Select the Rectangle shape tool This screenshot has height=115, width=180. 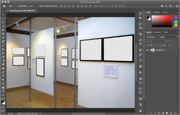(x=3, y=84)
